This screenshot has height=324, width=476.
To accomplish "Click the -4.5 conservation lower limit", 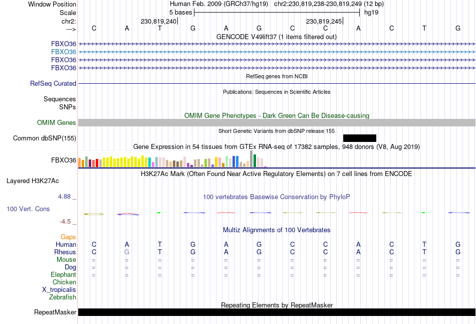I will coord(65,222).
